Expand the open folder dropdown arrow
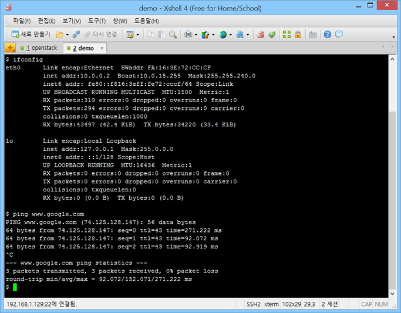The height and width of the screenshot is (313, 401). pos(68,35)
